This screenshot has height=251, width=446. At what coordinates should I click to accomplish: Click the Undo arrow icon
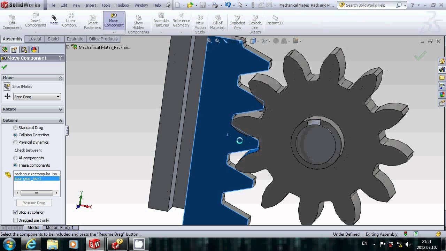(x=228, y=5)
